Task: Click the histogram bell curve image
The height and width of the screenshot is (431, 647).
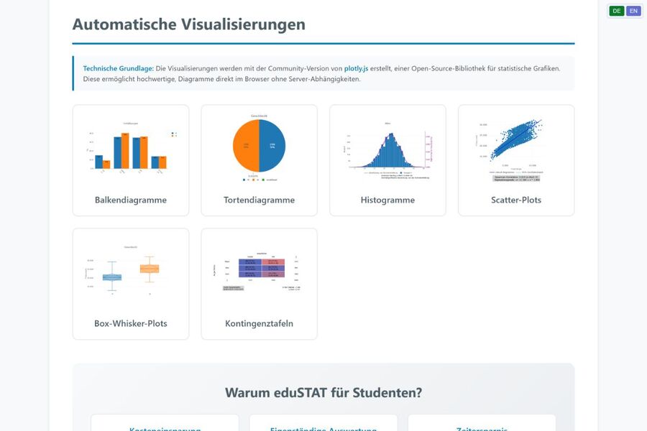Action: (387, 148)
